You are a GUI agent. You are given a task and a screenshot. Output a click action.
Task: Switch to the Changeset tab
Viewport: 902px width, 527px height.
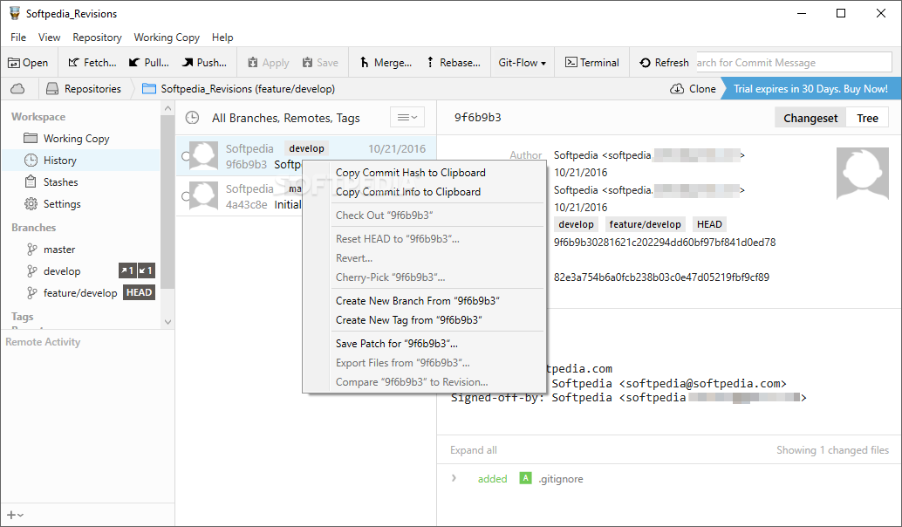click(810, 118)
